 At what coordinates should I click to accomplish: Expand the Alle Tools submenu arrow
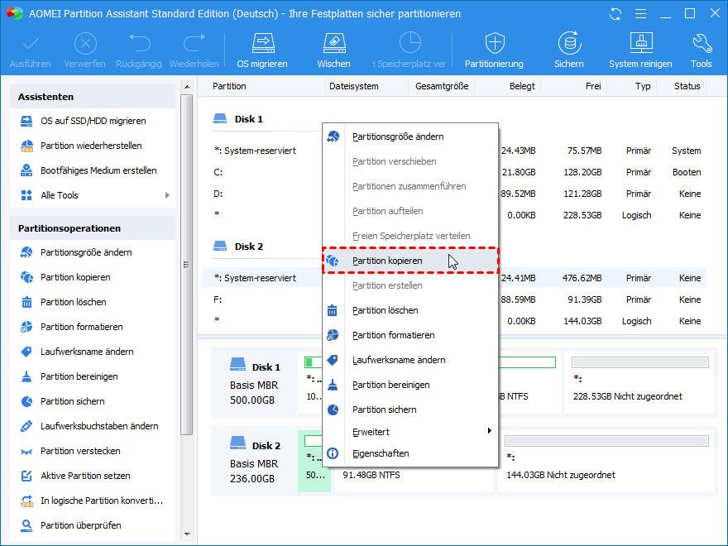167,195
